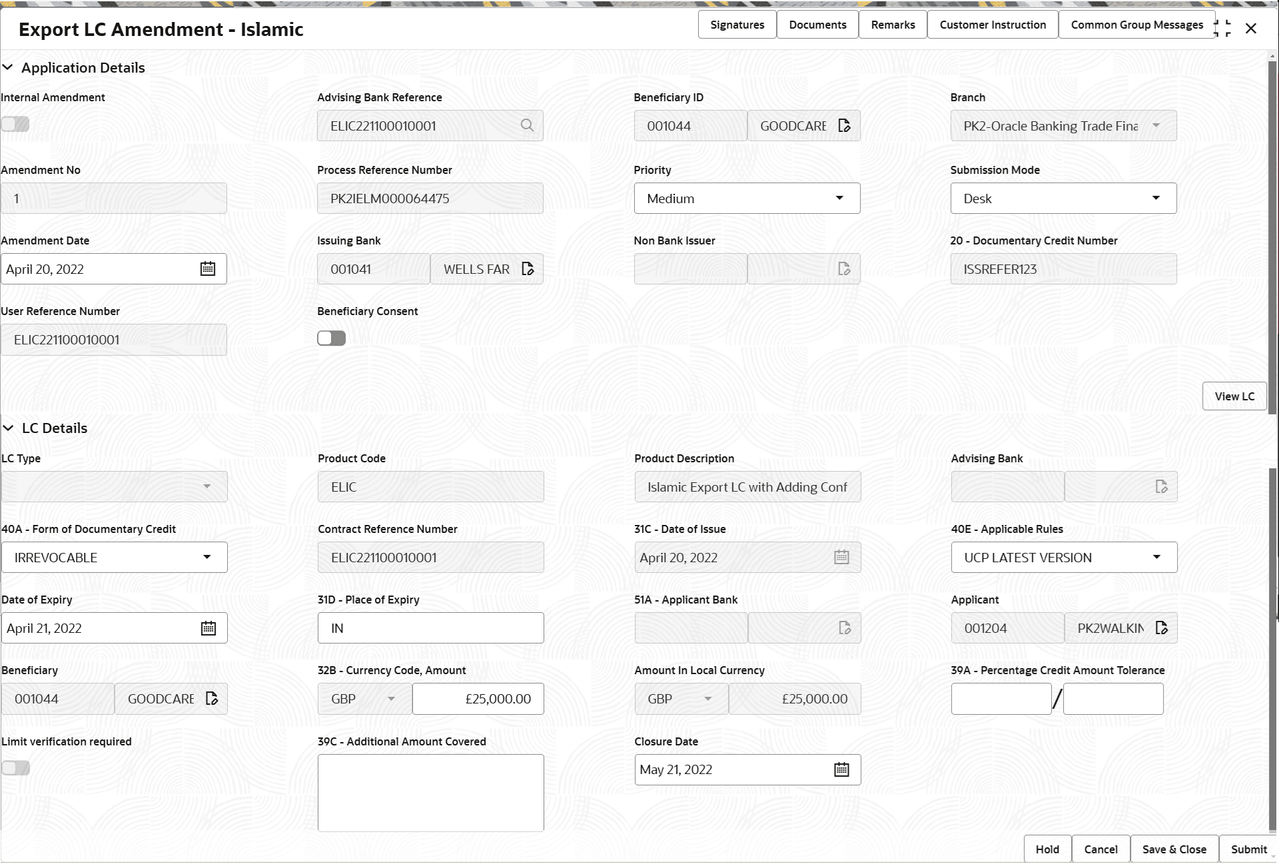The height and width of the screenshot is (864, 1279).
Task: Click the Advising Bank lookup icon
Action: click(x=1162, y=486)
